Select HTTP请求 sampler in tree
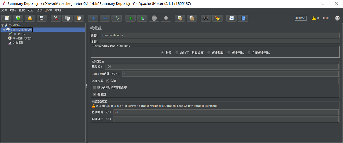This screenshot has width=343, height=143. tap(19, 34)
